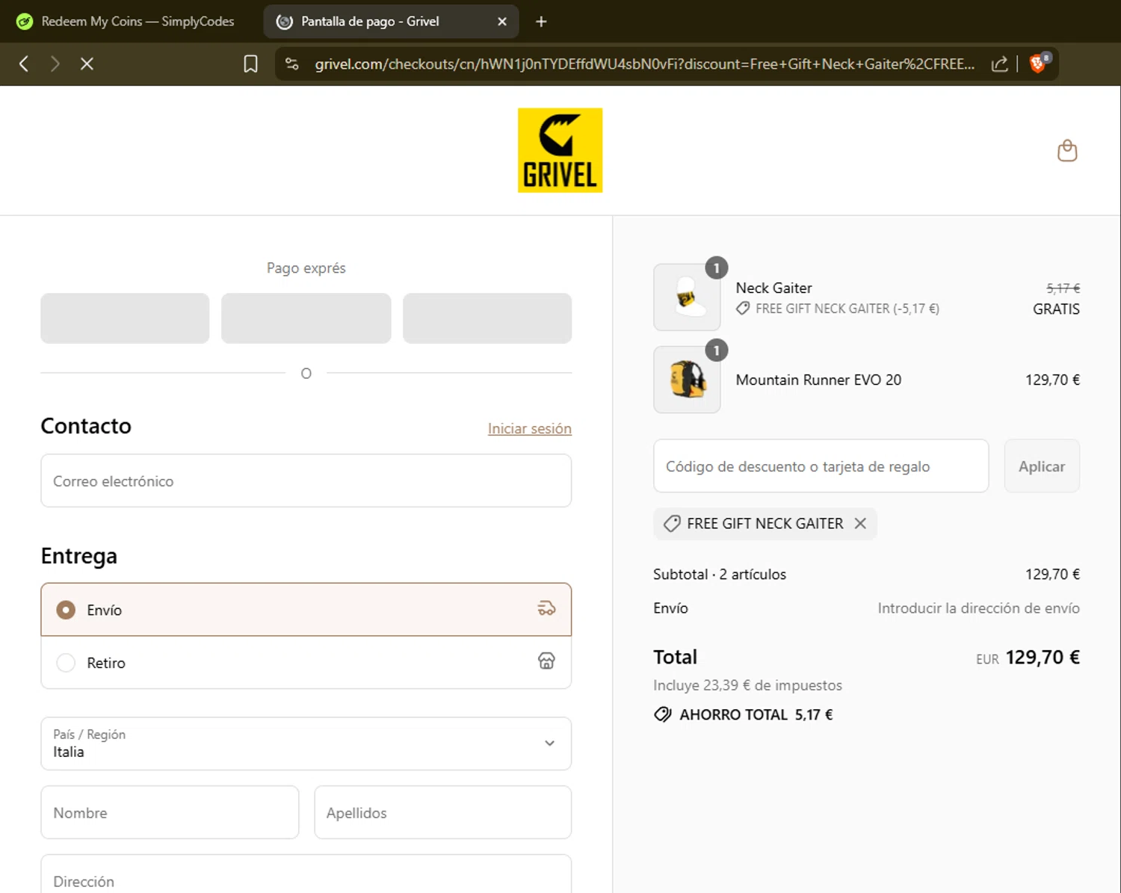The width and height of the screenshot is (1121, 893).
Task: Click the Iniciar sesión link
Action: click(x=530, y=428)
